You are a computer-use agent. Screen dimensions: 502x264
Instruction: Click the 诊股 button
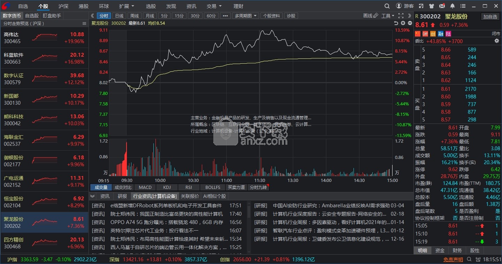291,16
